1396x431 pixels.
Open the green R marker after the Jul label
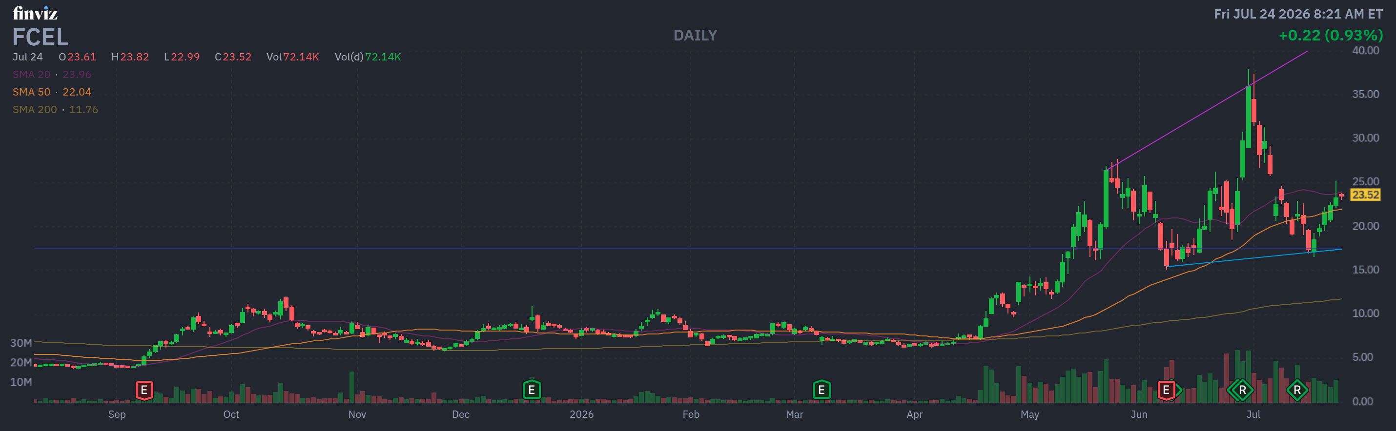1297,390
